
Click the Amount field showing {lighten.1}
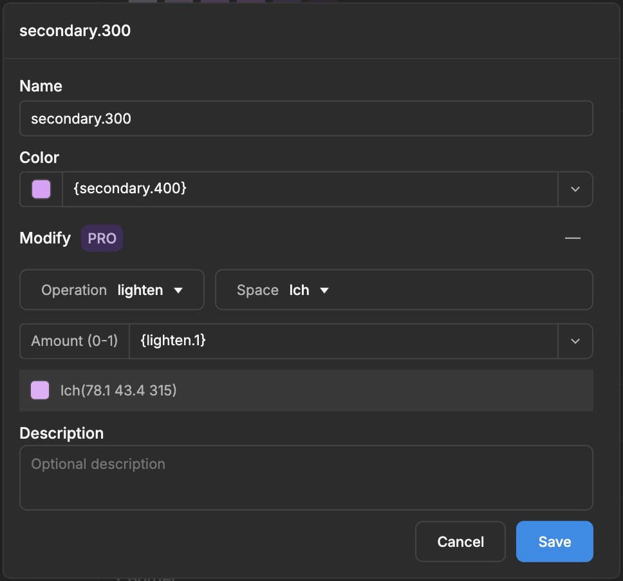click(343, 341)
